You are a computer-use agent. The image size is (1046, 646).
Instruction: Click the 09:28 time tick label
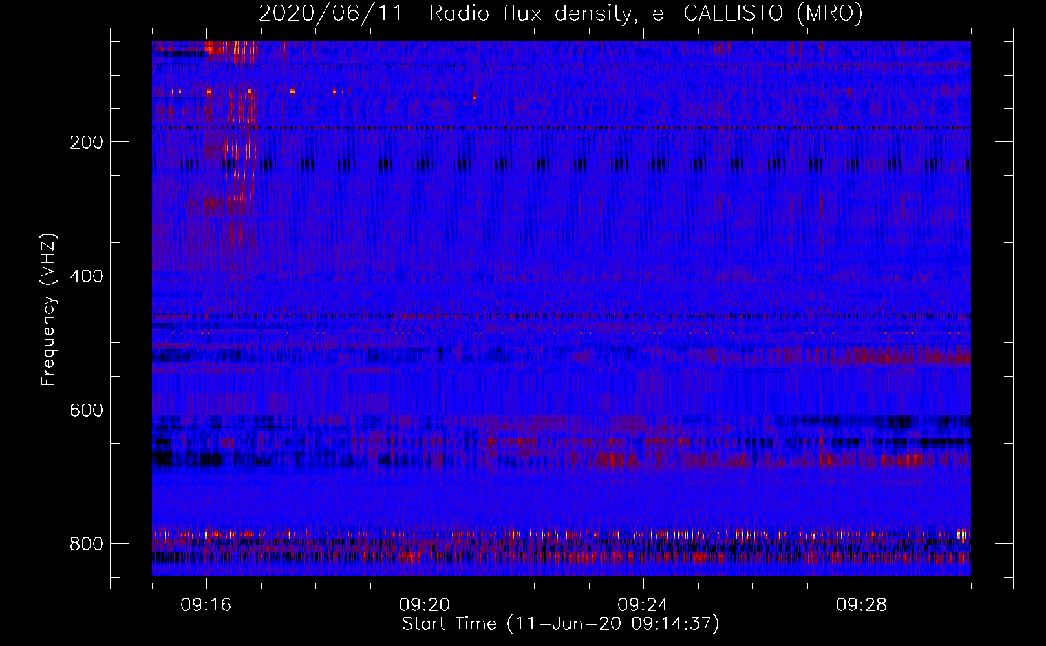[x=862, y=605]
